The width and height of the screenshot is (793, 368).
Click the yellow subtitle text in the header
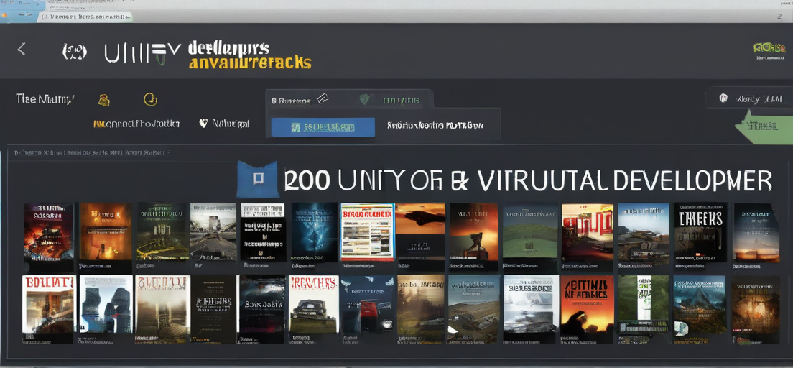point(250,63)
